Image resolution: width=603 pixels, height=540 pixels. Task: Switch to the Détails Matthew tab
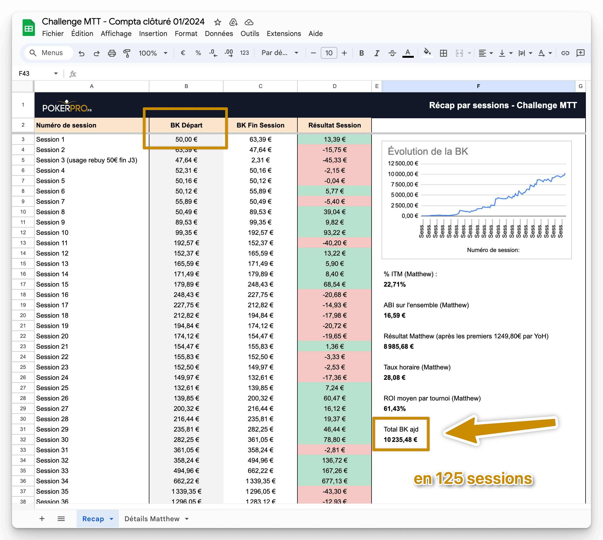152,519
